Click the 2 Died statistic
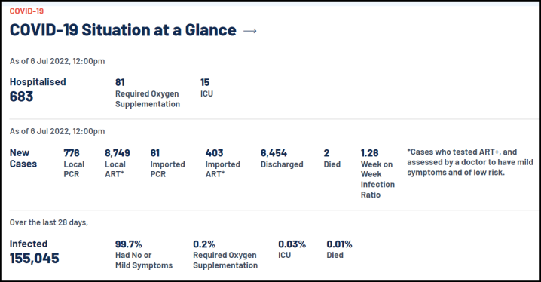This screenshot has height=282, width=541. click(x=332, y=158)
